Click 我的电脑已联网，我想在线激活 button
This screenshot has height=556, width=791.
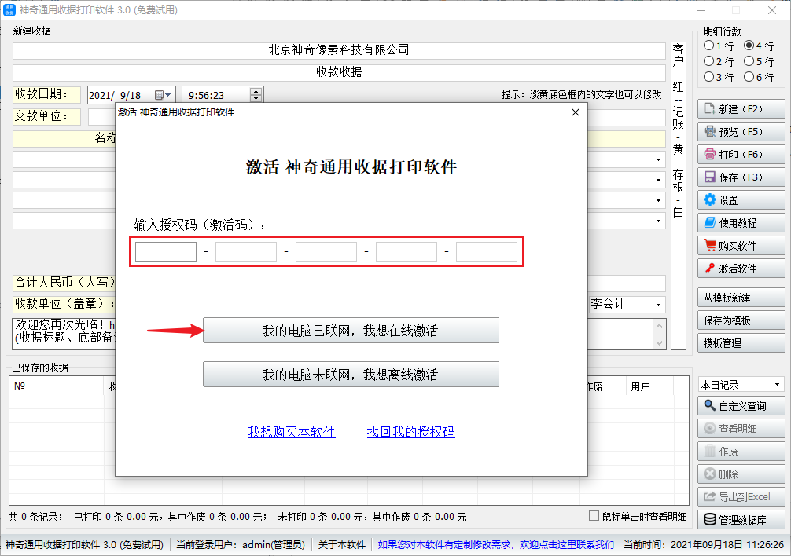351,331
